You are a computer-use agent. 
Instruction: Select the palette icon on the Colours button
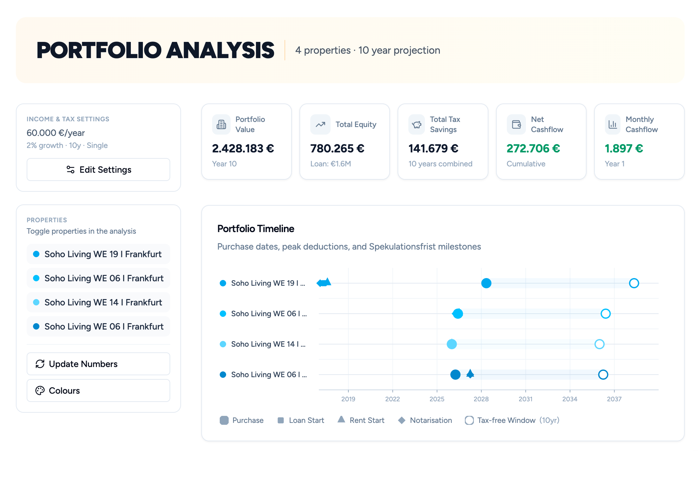pos(40,390)
